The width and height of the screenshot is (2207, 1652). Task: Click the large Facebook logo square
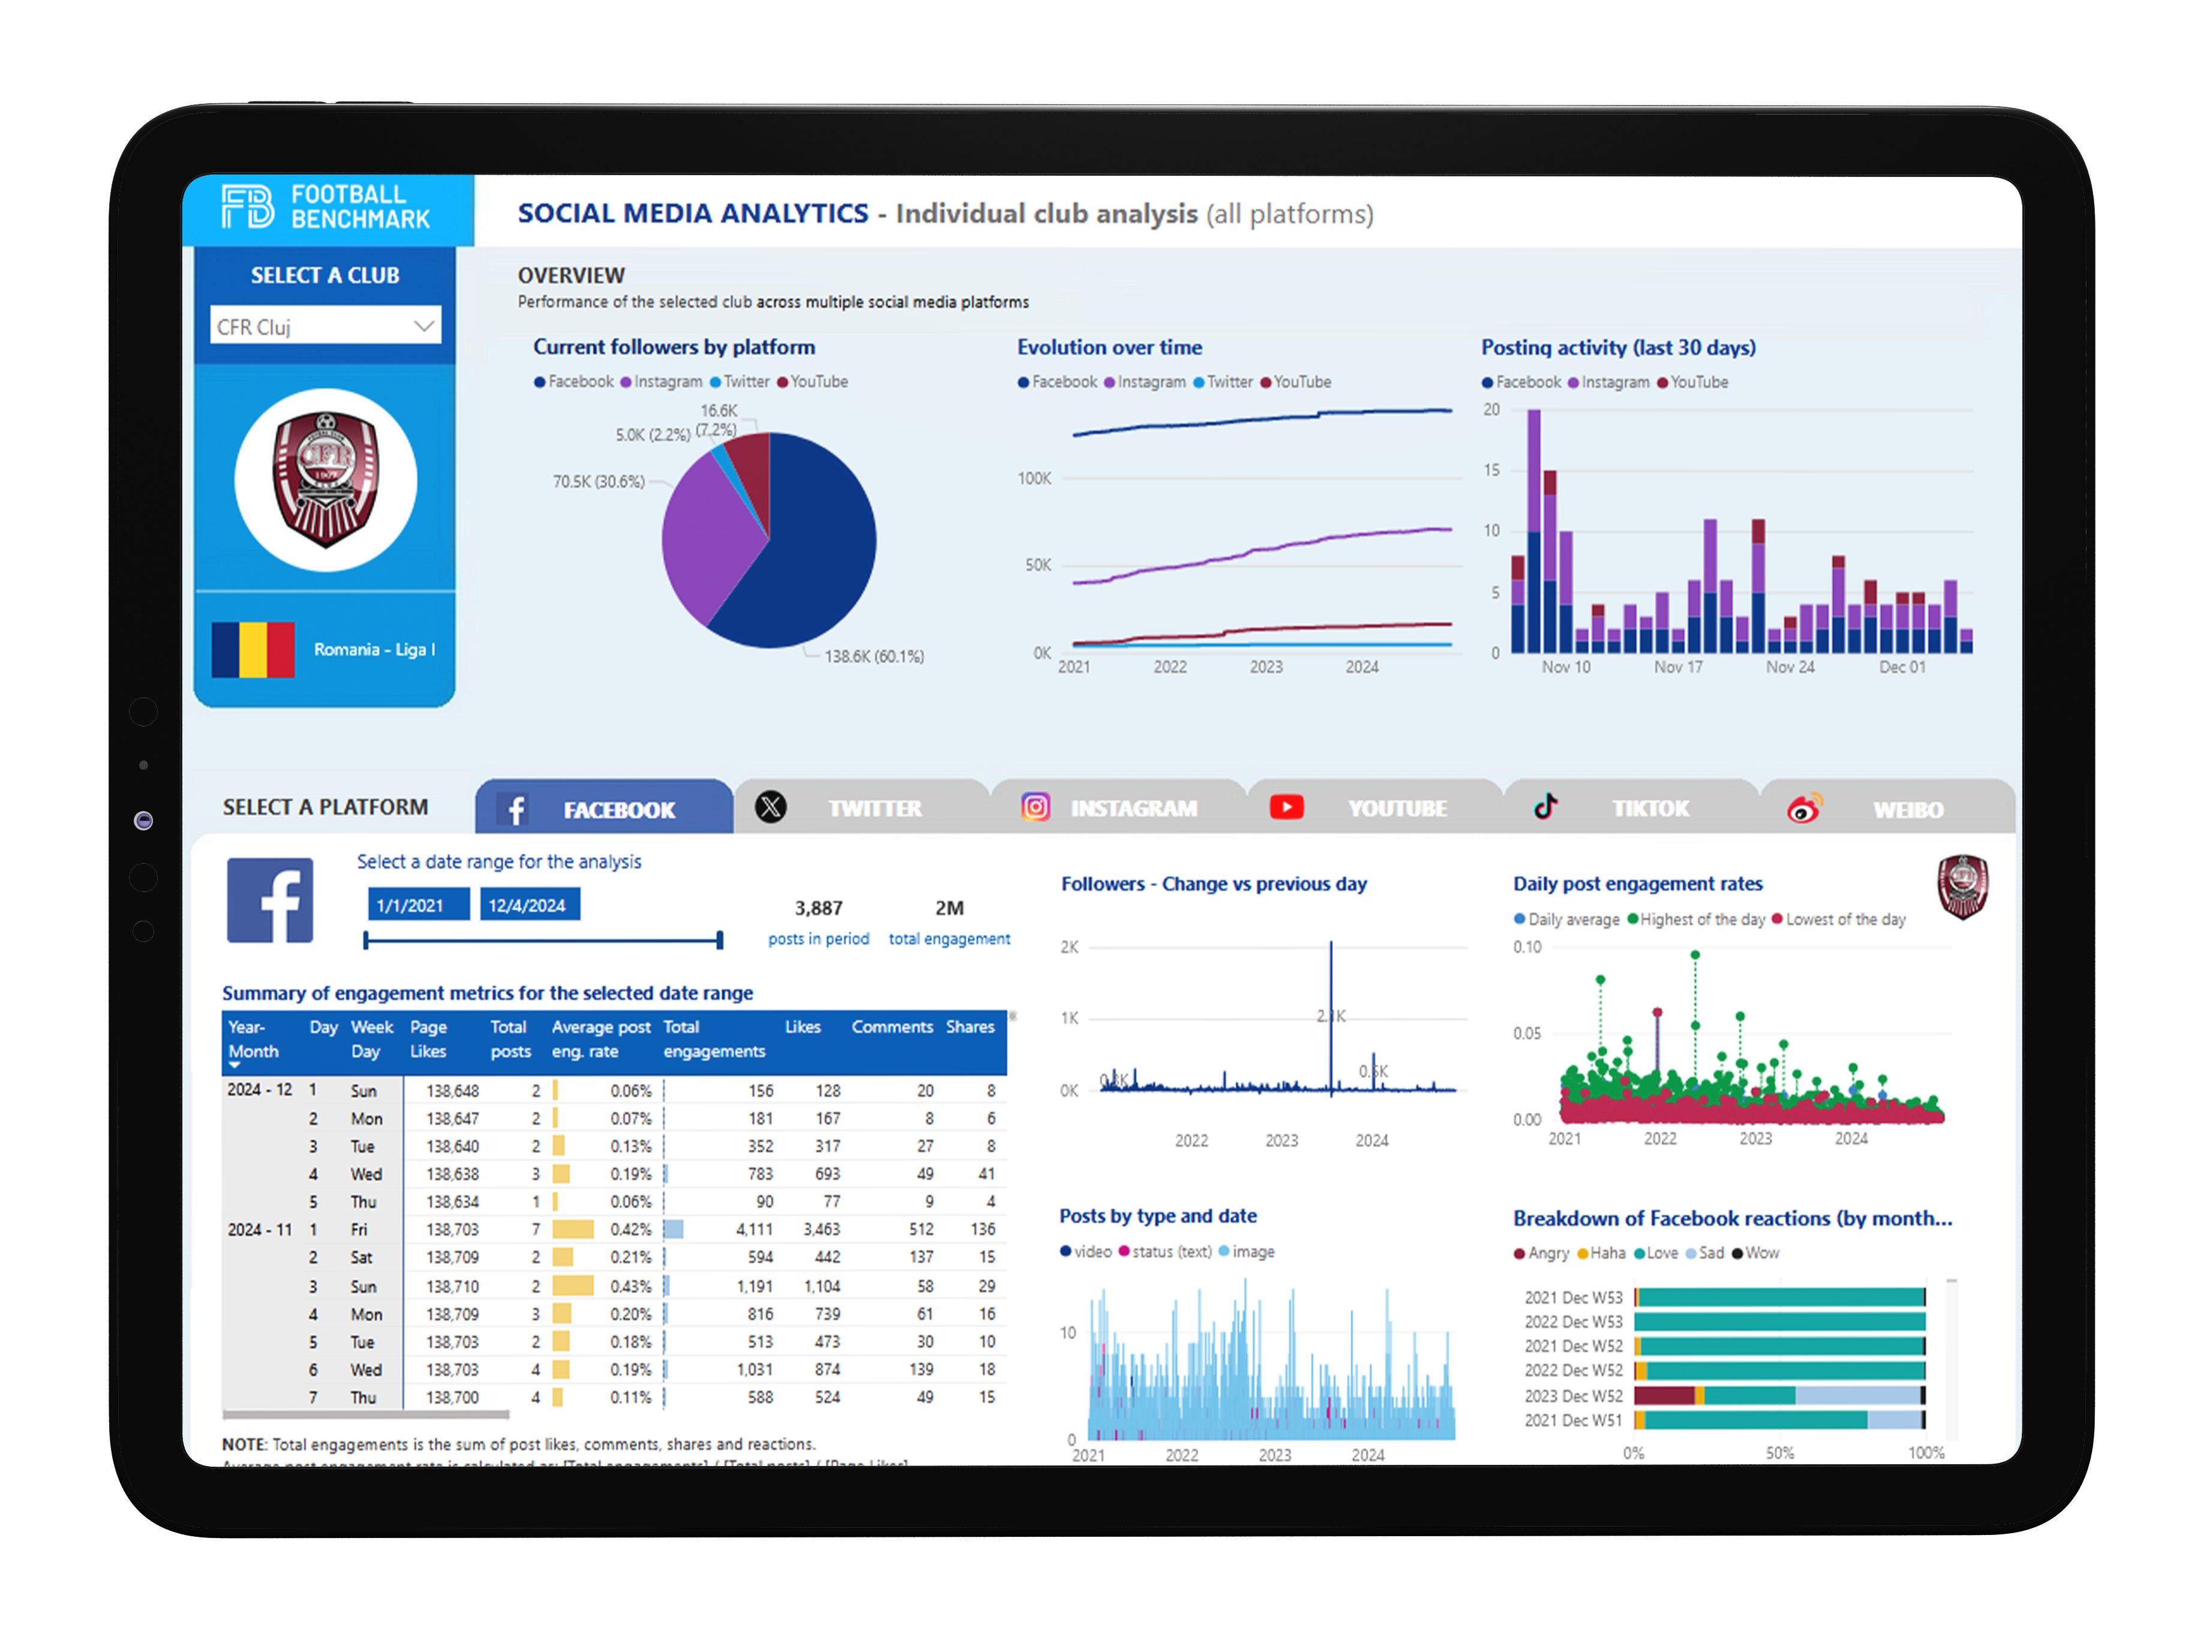[x=269, y=900]
